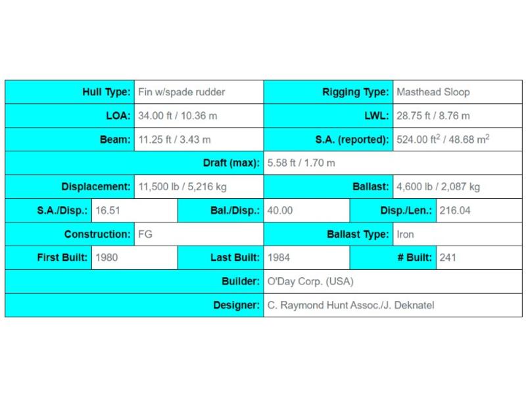
Task: Click the # Built value 241
Action: [x=448, y=257]
